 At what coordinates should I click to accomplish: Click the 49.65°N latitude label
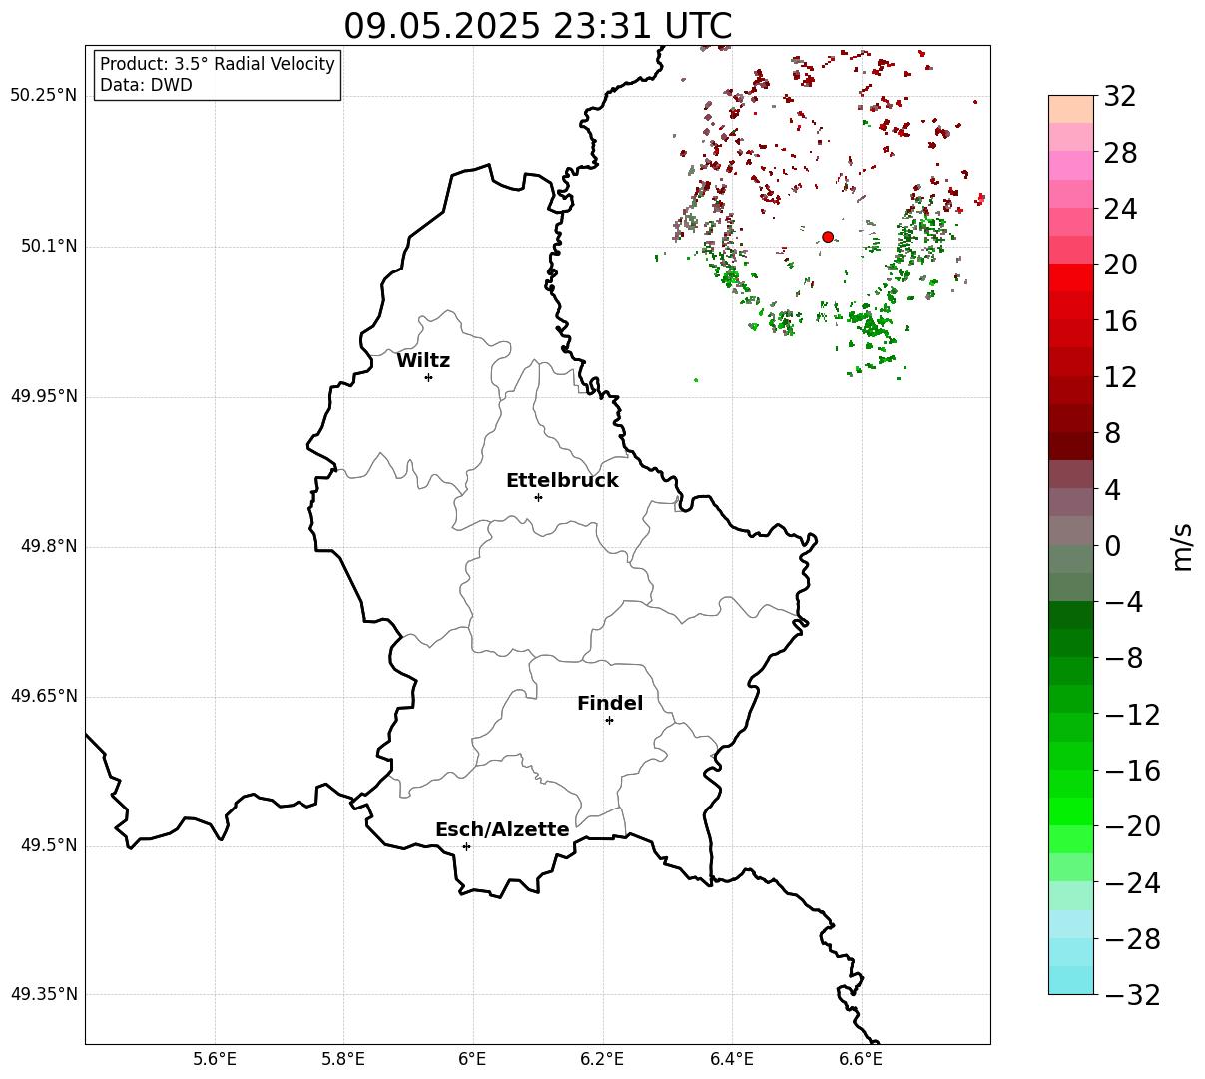point(44,697)
